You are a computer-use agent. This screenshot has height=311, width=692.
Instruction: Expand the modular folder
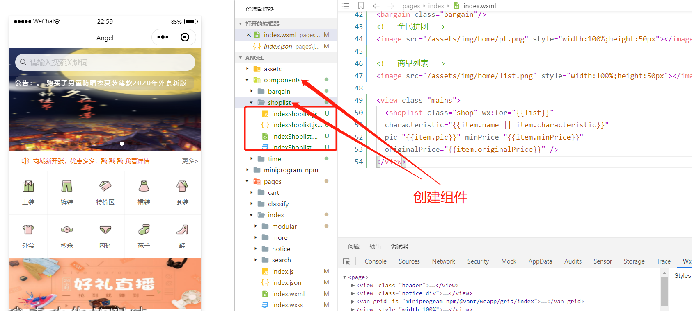256,226
